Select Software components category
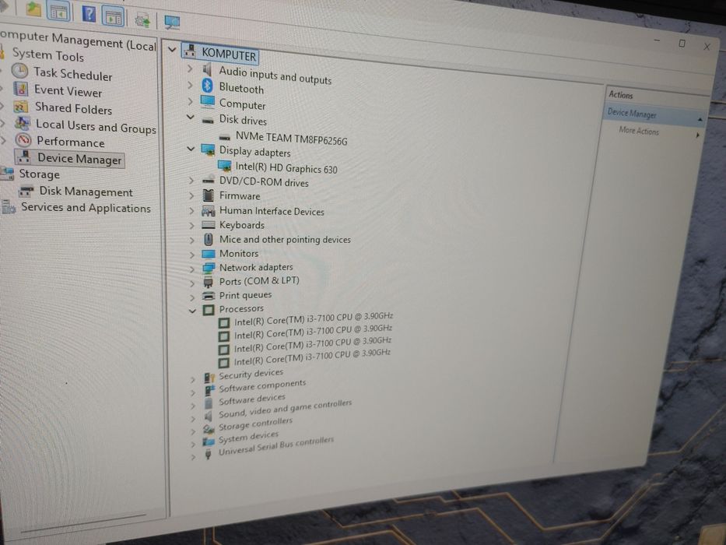726x545 pixels. (262, 385)
